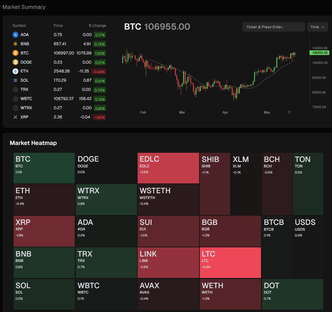Click the TRX placeholder coin icon
Viewport: 332px width, 312px height.
click(x=15, y=89)
